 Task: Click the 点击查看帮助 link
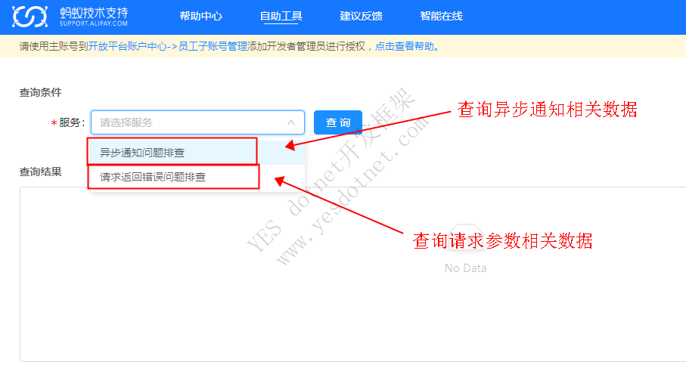405,47
